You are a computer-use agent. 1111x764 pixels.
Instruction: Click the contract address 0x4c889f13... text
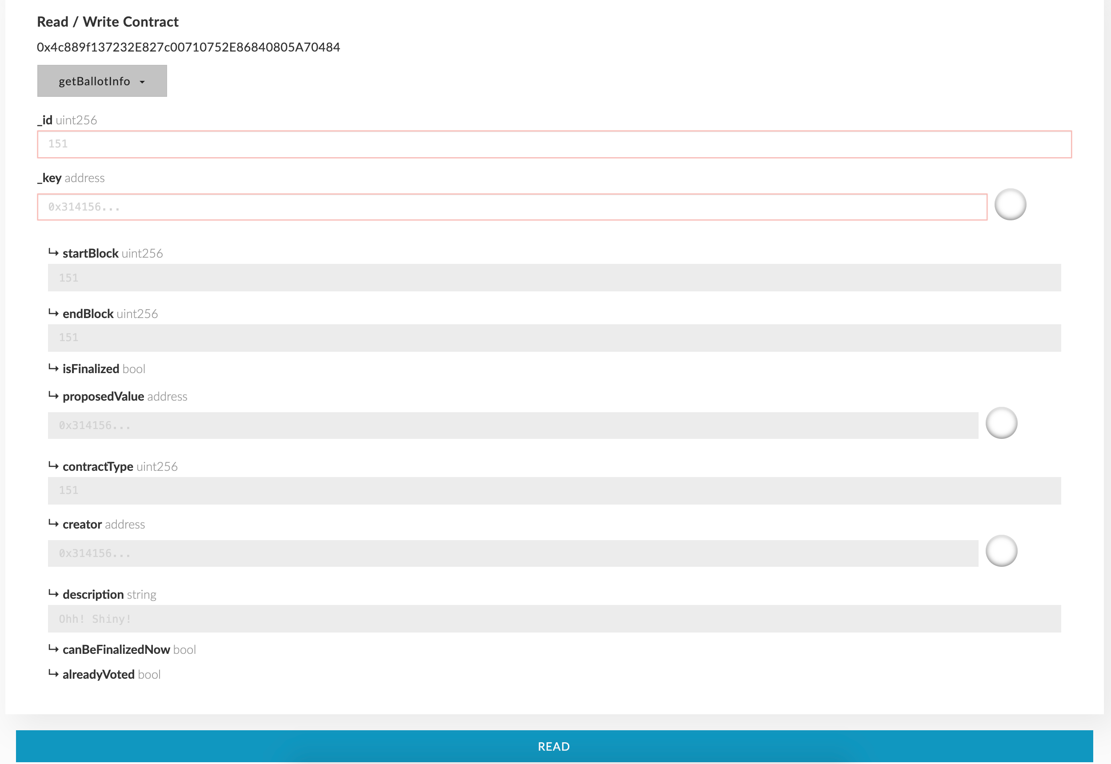188,48
